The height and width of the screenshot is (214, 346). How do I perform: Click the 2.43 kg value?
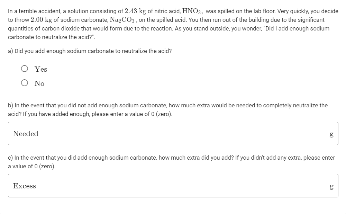pos(135,11)
